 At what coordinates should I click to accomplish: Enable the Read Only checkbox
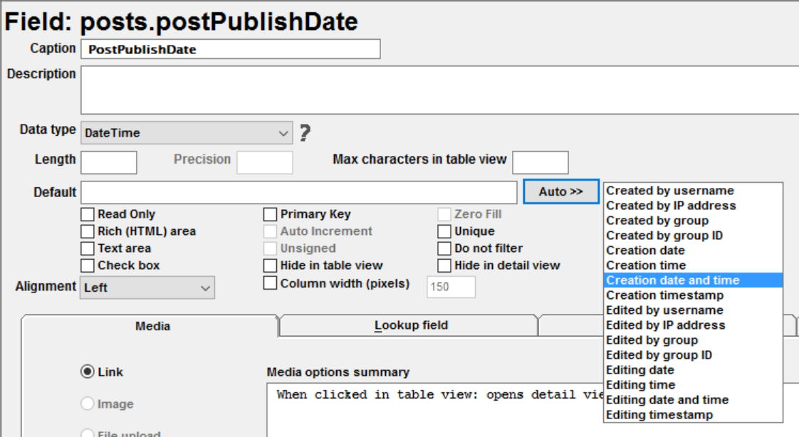(x=88, y=214)
